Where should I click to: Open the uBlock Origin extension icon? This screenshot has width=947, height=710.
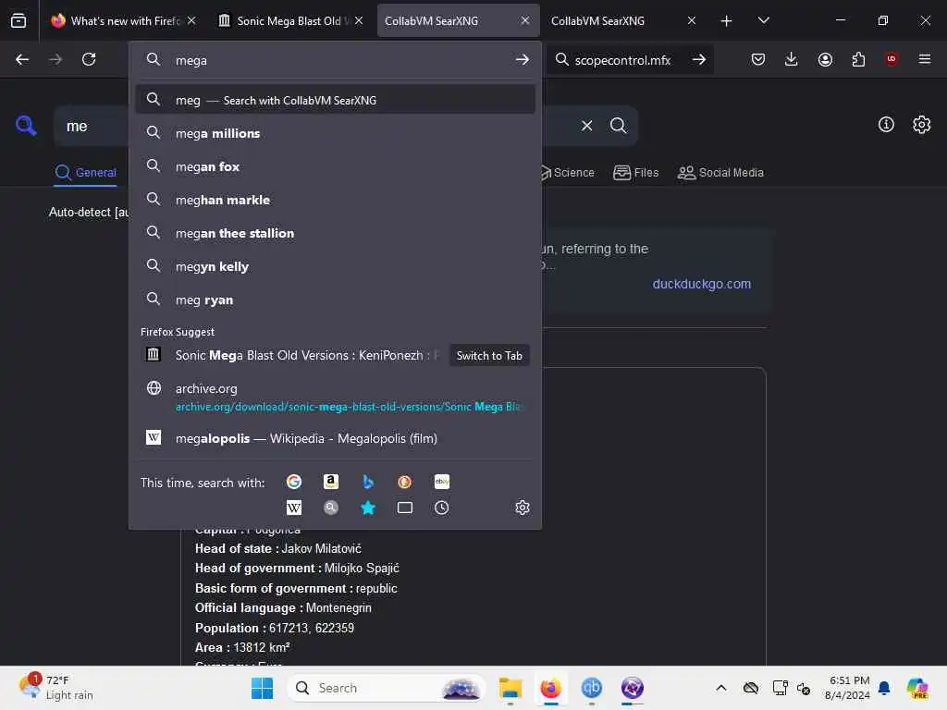coord(892,59)
